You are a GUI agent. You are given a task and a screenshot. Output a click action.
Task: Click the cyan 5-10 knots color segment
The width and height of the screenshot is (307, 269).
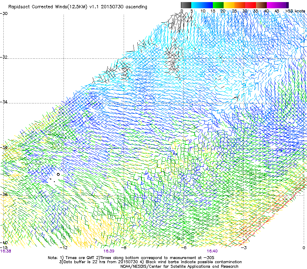pyautogui.click(x=197, y=5)
